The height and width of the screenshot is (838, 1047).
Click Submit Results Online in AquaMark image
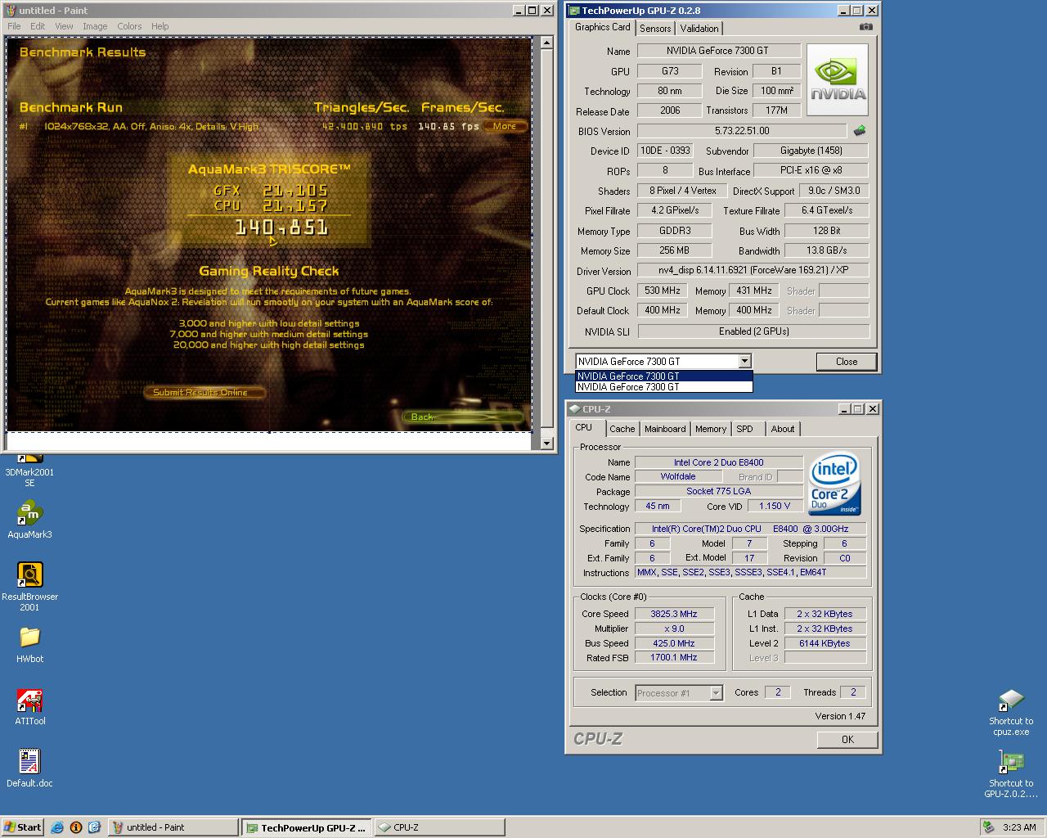click(x=204, y=393)
